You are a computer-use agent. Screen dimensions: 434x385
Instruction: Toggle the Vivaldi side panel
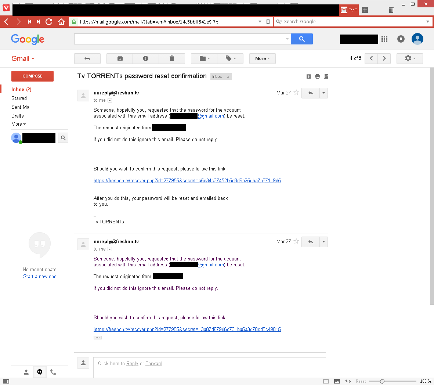coord(6,381)
